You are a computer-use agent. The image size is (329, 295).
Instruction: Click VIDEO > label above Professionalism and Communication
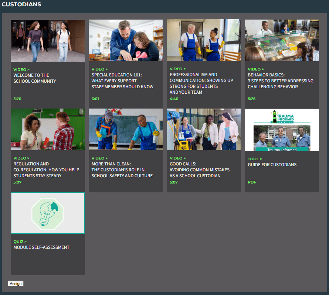click(177, 69)
